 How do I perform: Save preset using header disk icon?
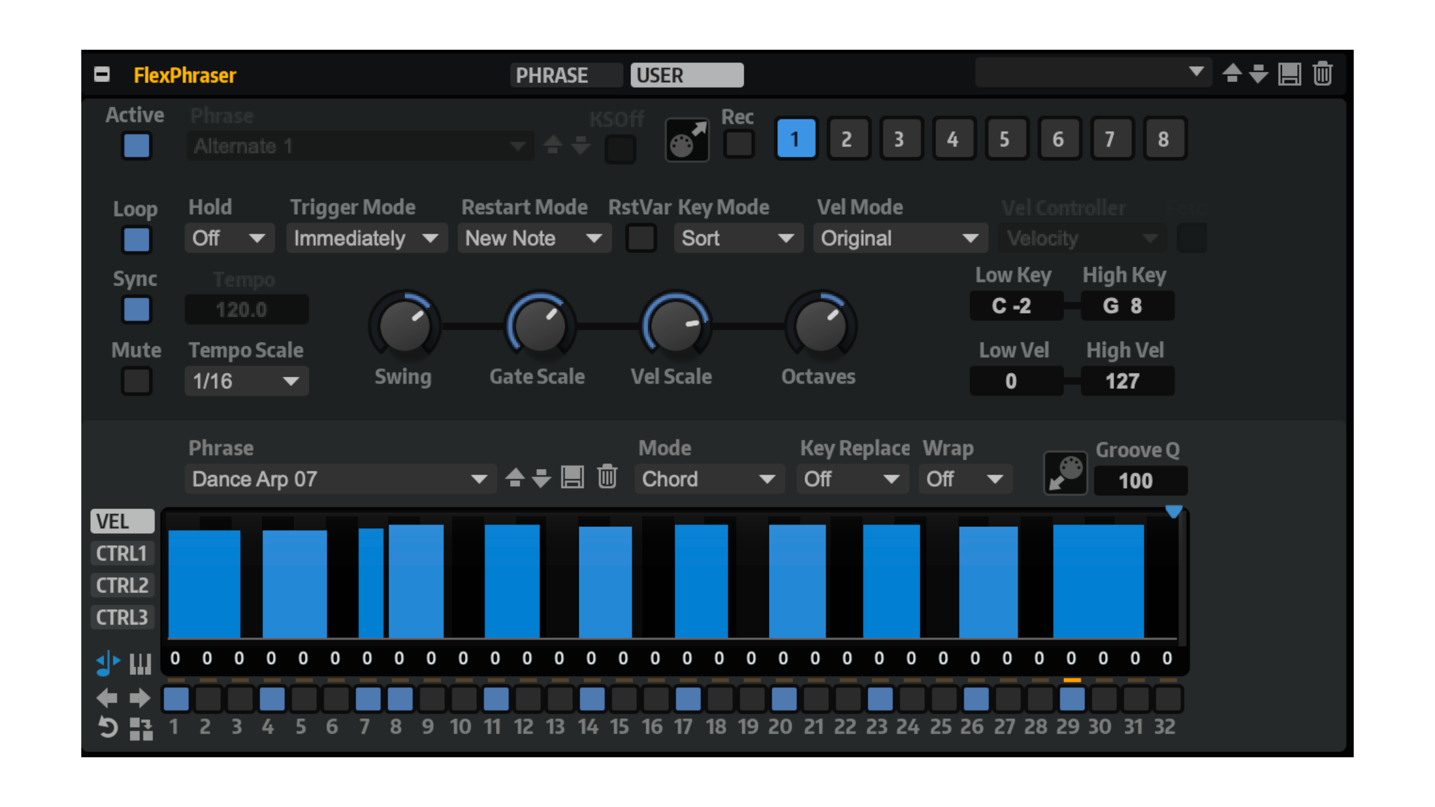(x=1289, y=74)
